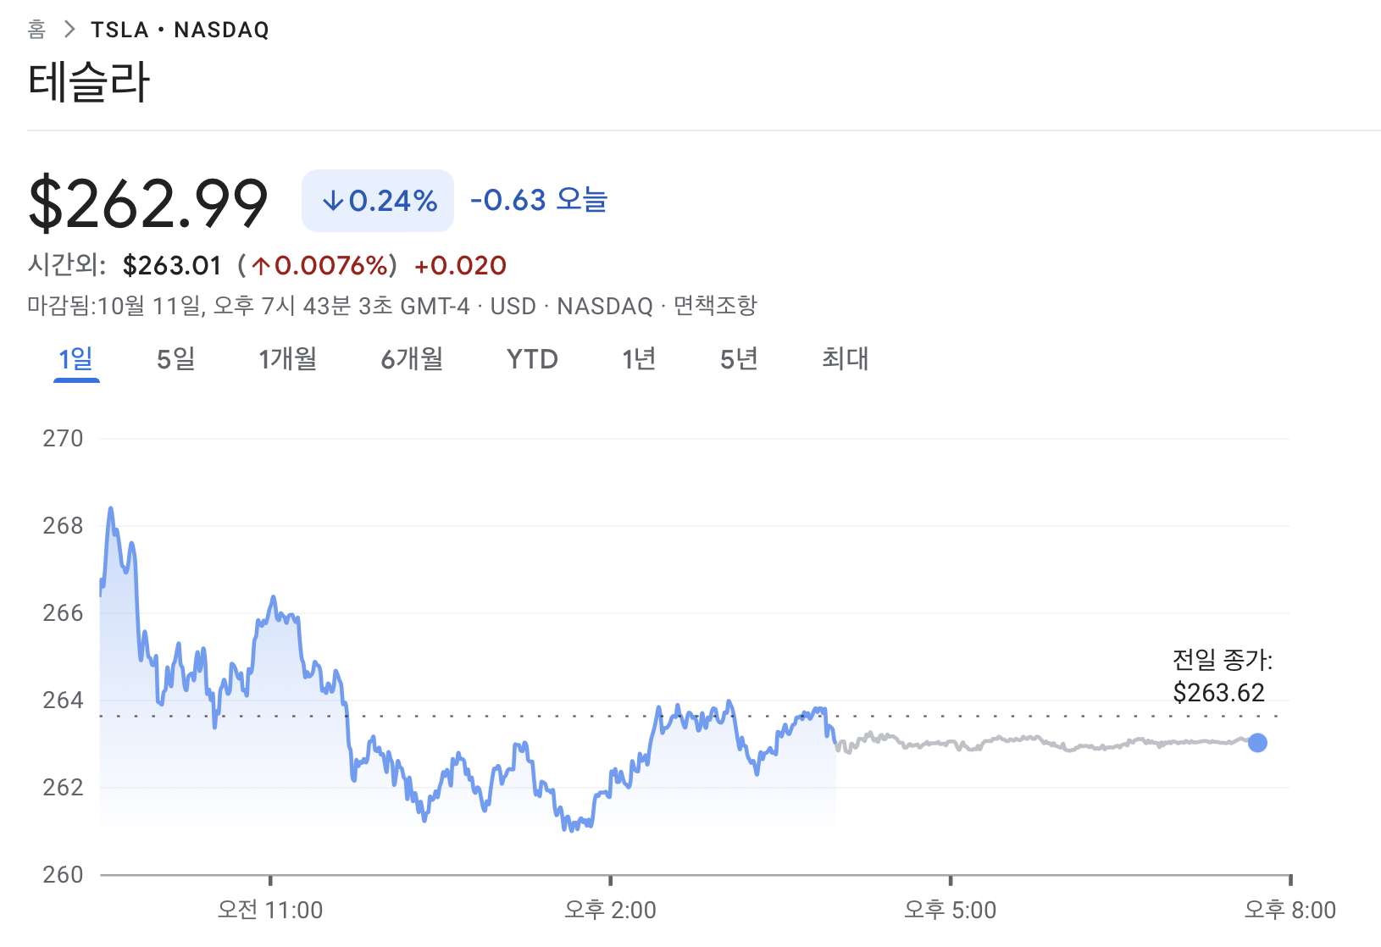Switch to the 5일 range tab
This screenshot has height=947, width=1381.
pyautogui.click(x=175, y=359)
